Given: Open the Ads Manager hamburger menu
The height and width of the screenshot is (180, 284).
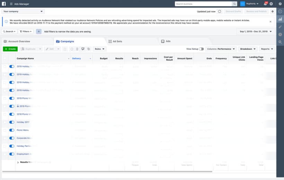Looking at the screenshot, I should click(x=11, y=4).
